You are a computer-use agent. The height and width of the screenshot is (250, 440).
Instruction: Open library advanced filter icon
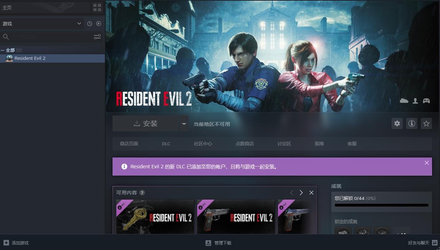click(x=97, y=37)
